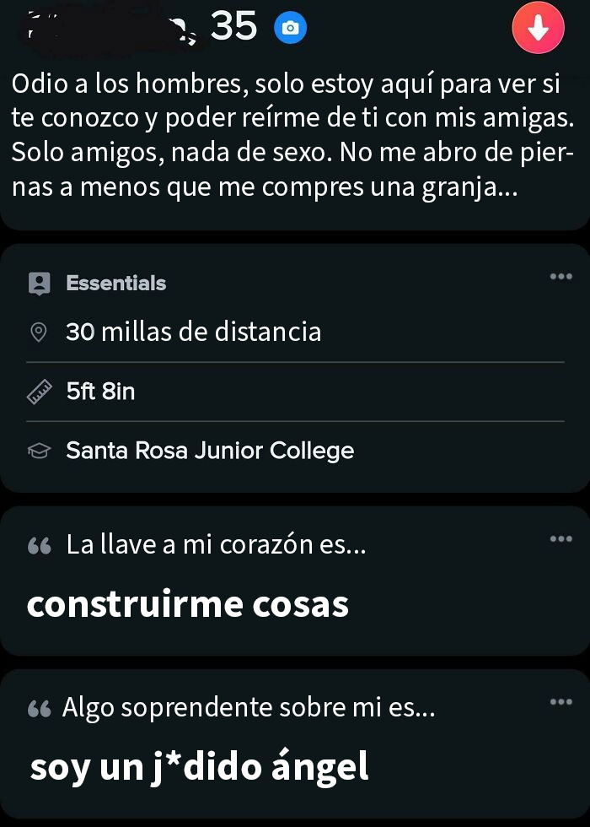The width and height of the screenshot is (590, 827).
Task: Tap the quote icon beside La llave prompt
Action: 39,544
